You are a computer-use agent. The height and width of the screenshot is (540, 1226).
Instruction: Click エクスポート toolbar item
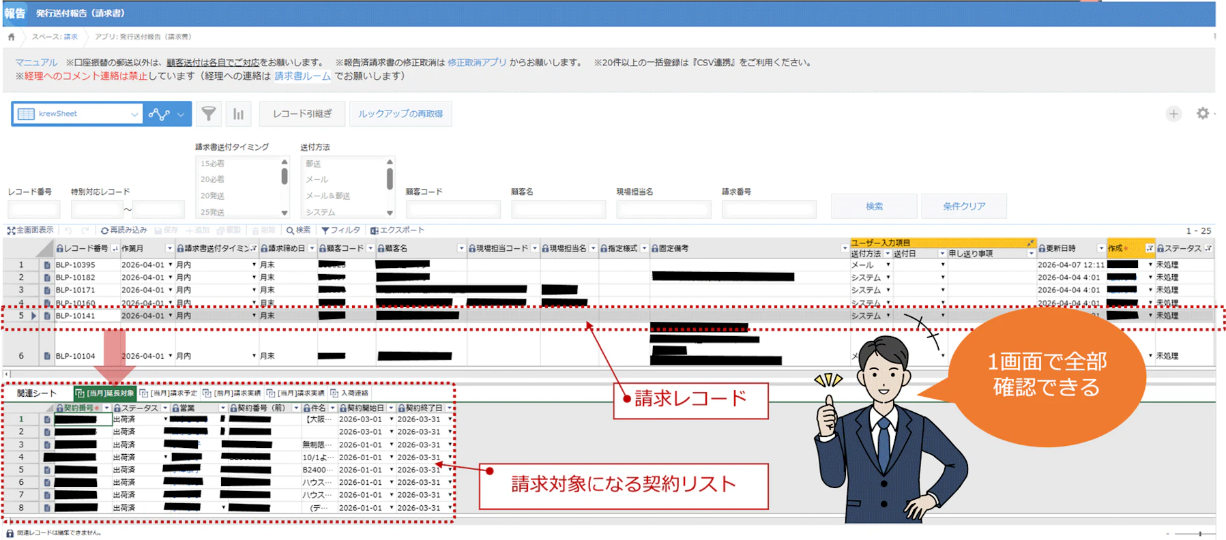pos(397,230)
